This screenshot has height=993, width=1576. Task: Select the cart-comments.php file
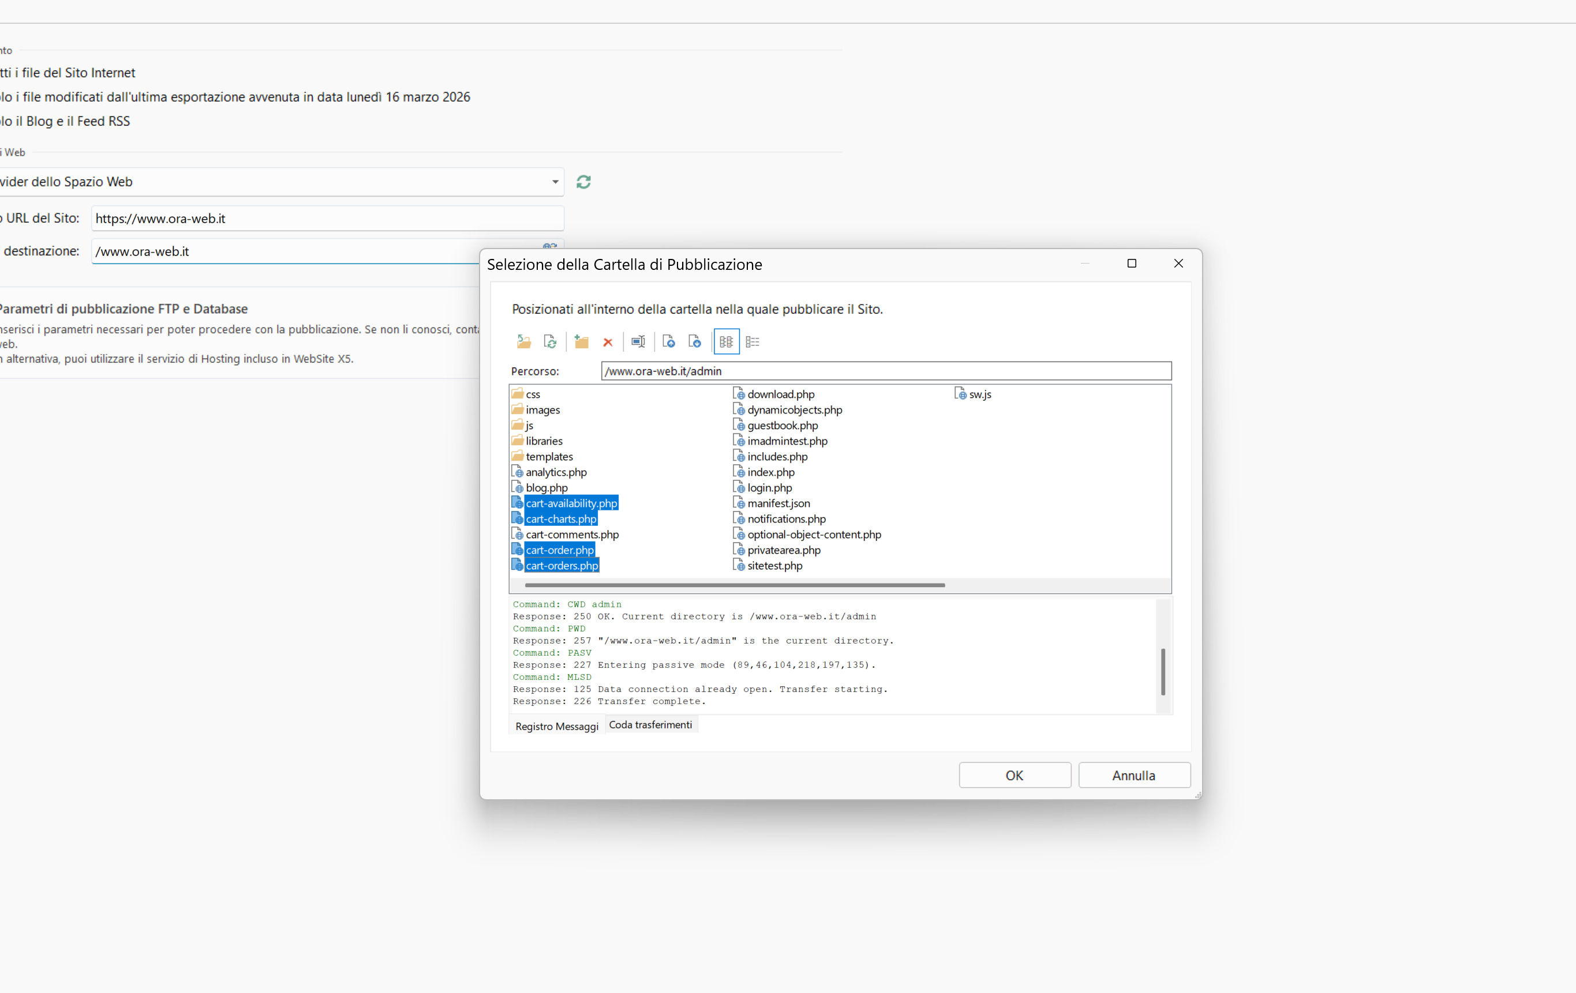click(571, 535)
